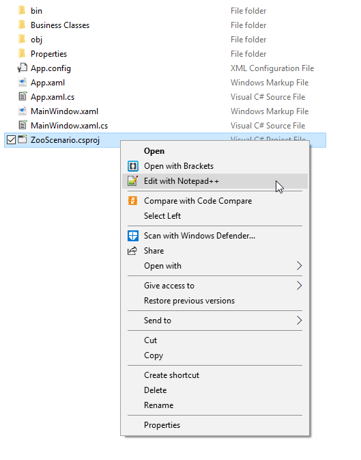Click obj's File folder type text
361x460 pixels.
tap(248, 40)
